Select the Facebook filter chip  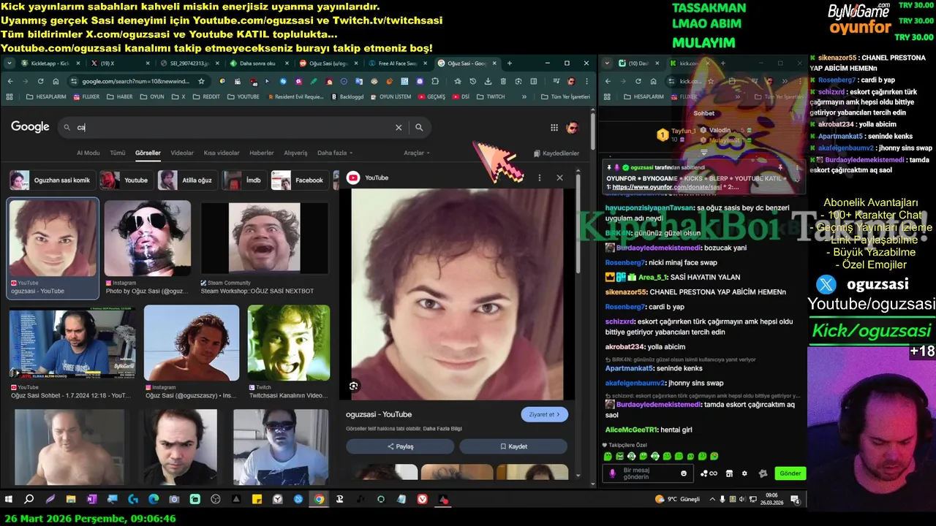pyautogui.click(x=300, y=180)
